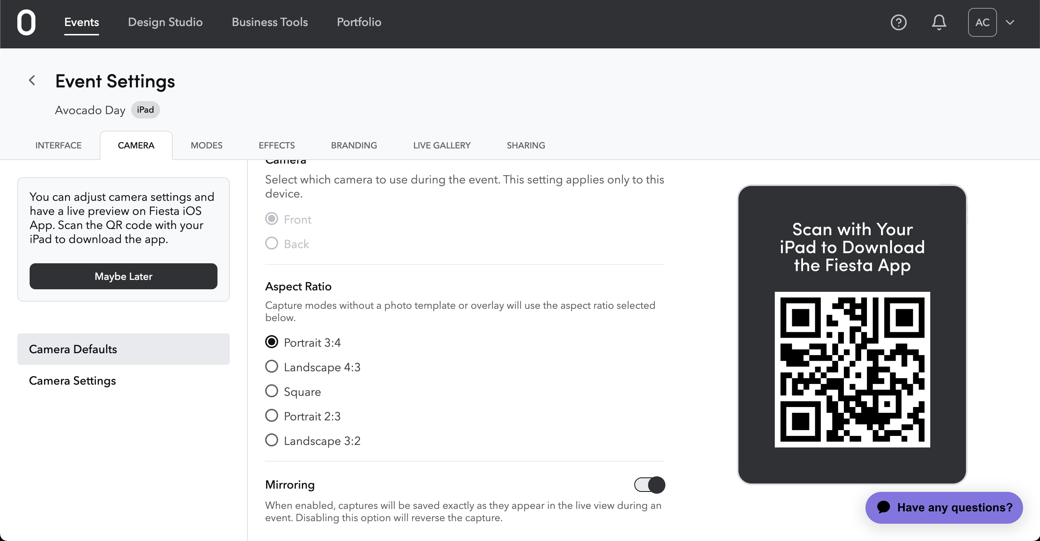Click the AC account avatar
Image resolution: width=1040 pixels, height=541 pixels.
(982, 22)
